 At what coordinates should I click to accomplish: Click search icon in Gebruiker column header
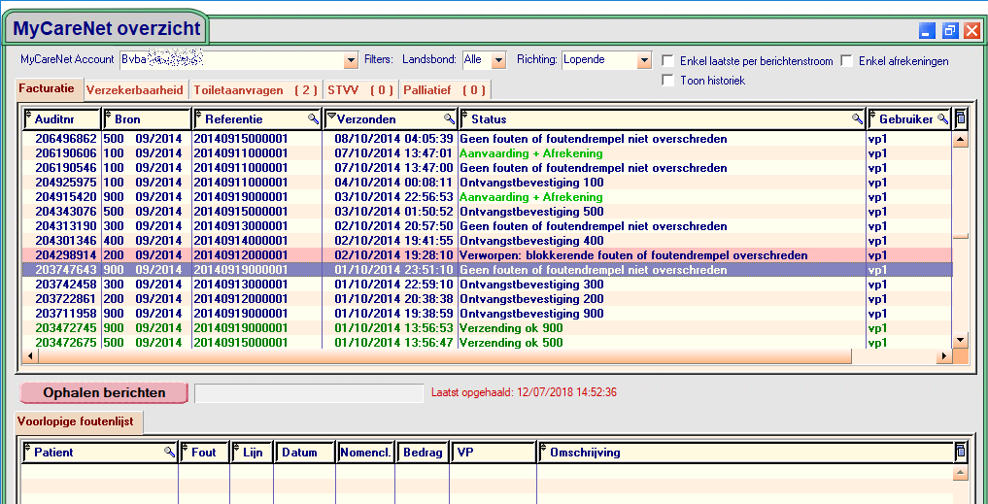point(942,118)
